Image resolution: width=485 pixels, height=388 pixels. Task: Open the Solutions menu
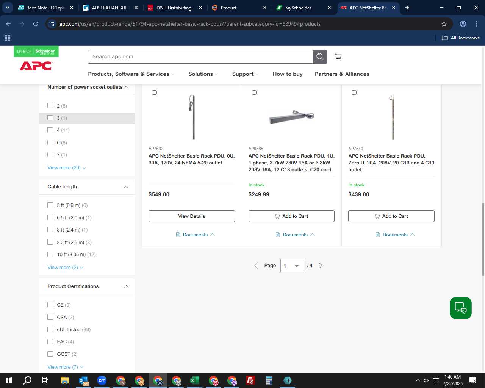203,74
